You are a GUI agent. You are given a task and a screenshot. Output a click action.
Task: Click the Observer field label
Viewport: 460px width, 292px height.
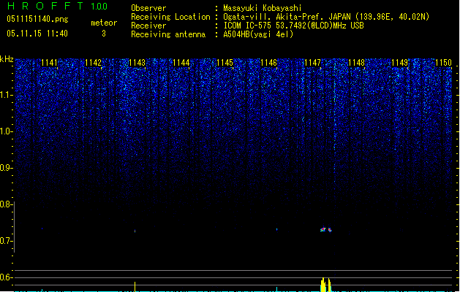pos(148,8)
